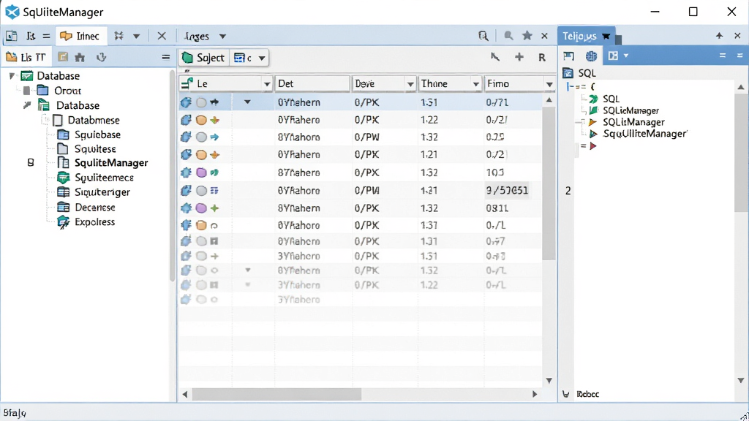Viewport: 749px width, 421px height.
Task: Toggle the purple circle in the 103 row
Action: pyautogui.click(x=202, y=172)
